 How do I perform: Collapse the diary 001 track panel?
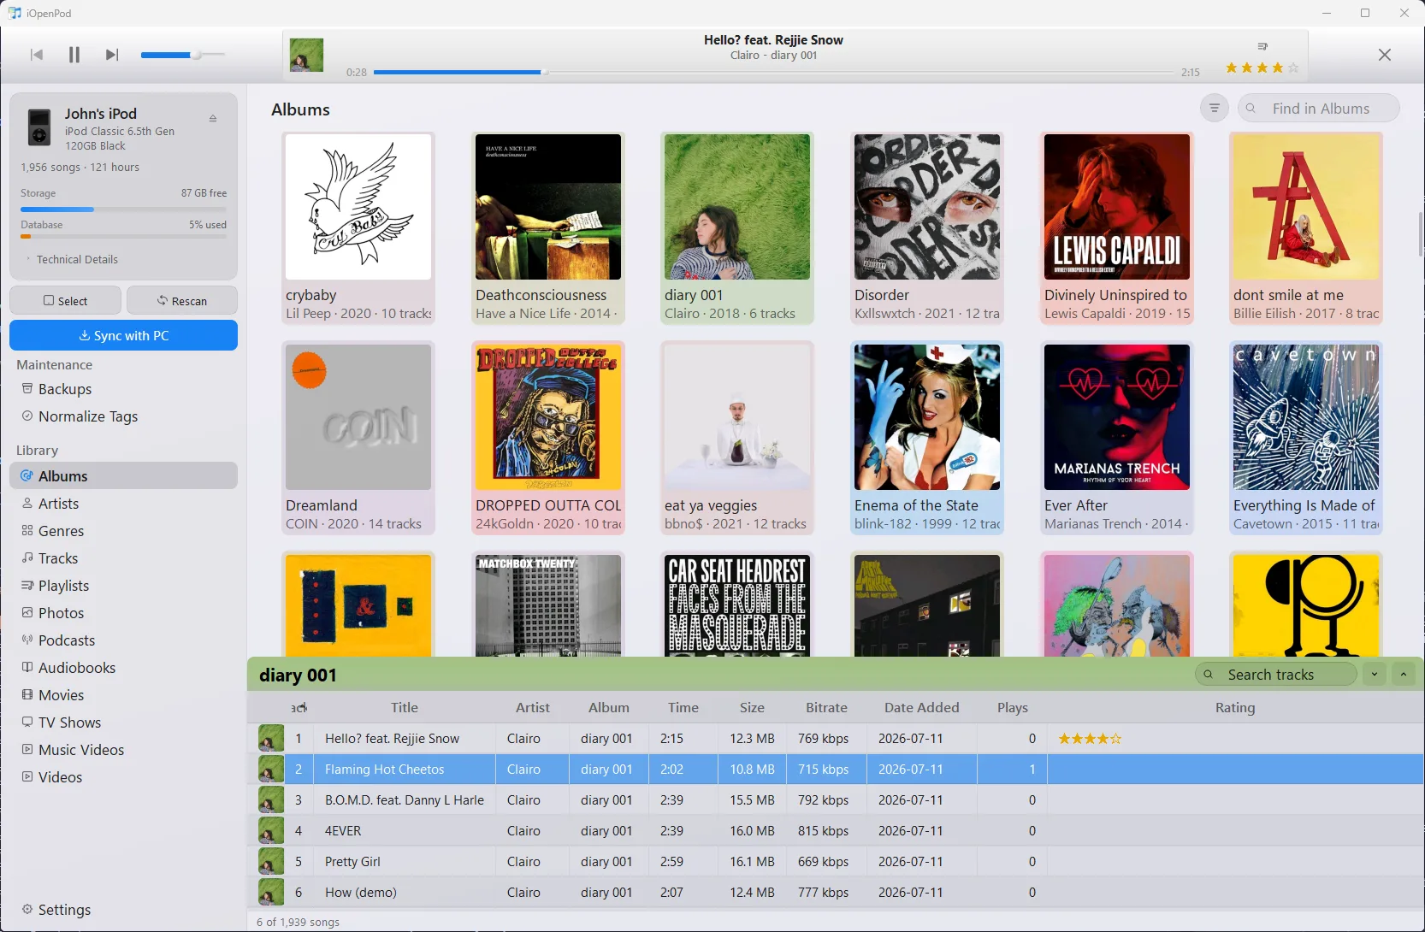pos(1404,675)
